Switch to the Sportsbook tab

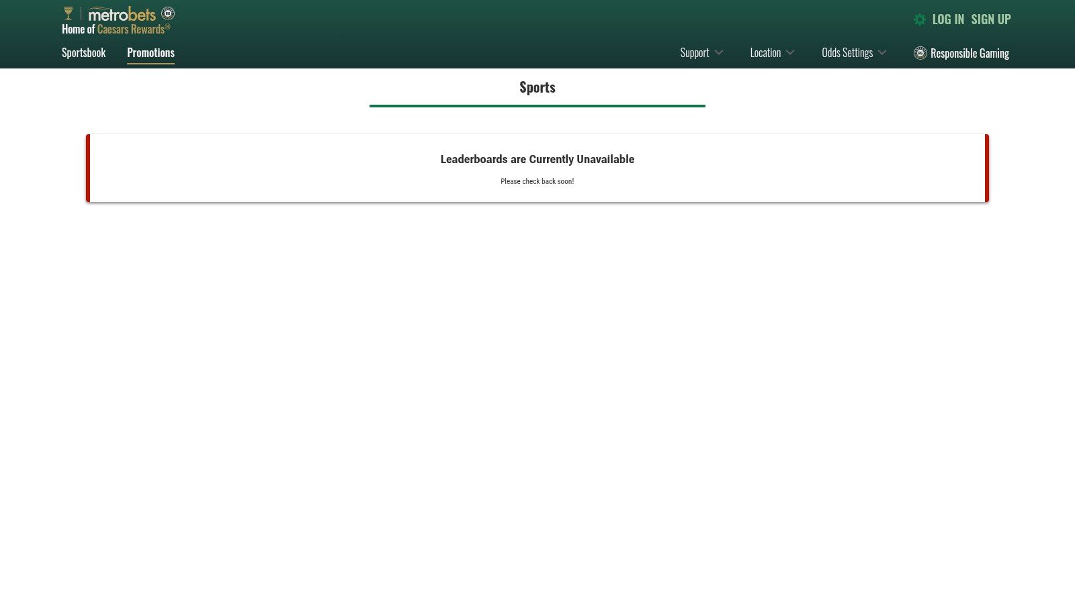[83, 52]
